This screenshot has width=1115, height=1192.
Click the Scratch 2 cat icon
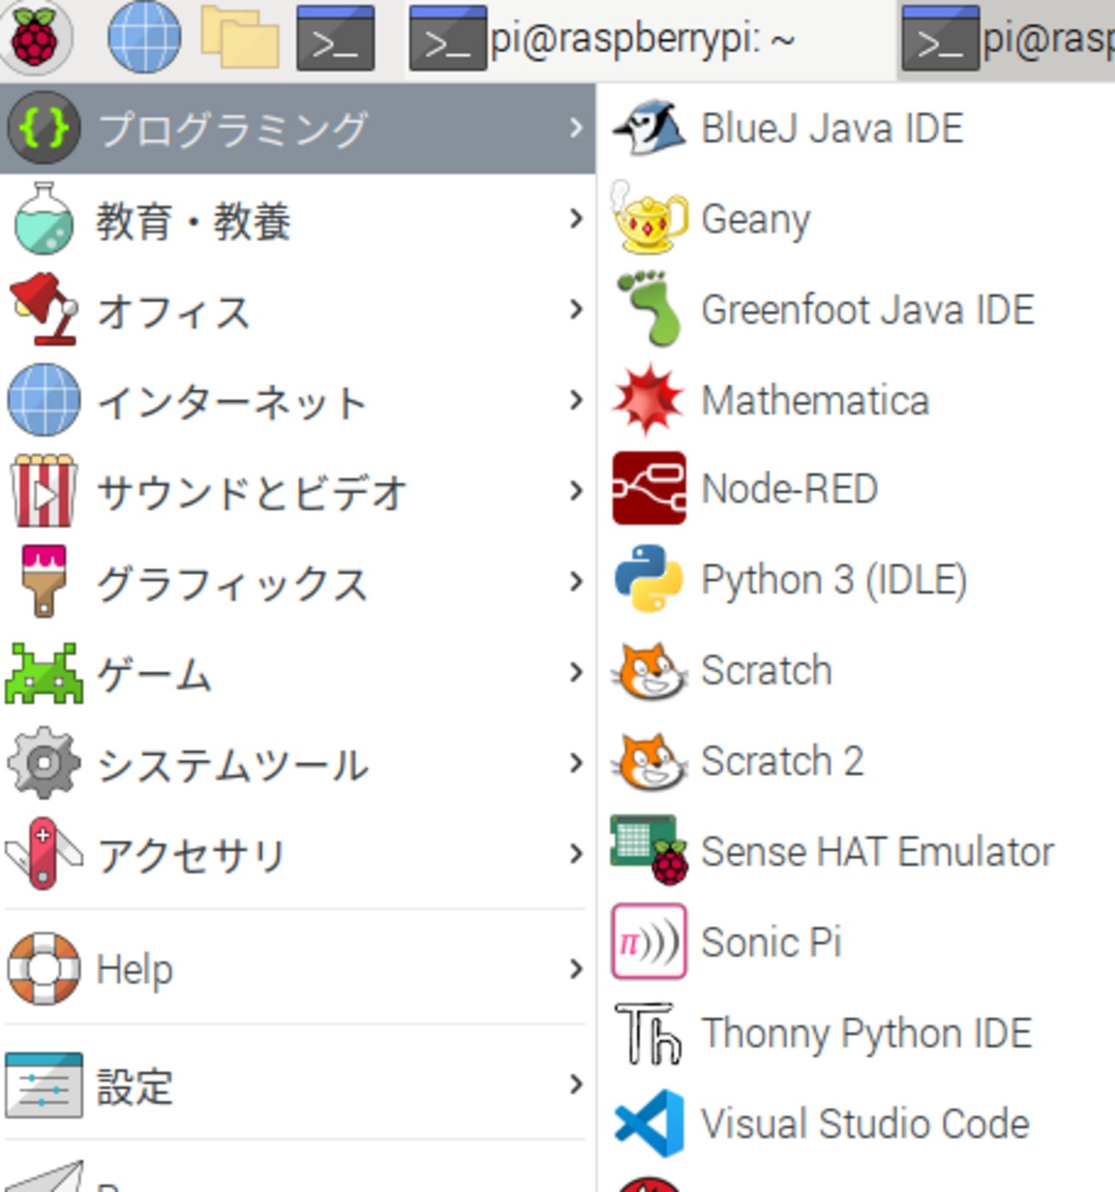pyautogui.click(x=649, y=762)
